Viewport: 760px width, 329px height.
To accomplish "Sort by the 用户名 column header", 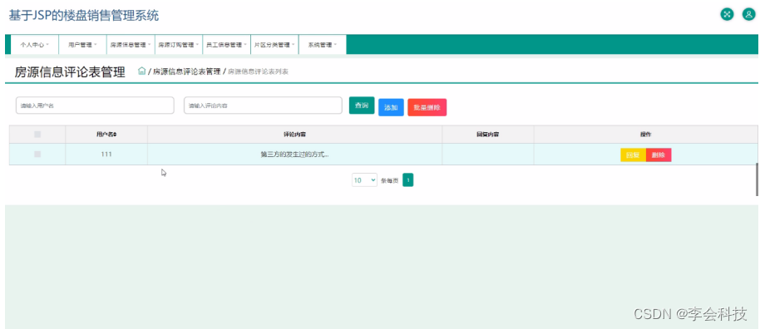I will pyautogui.click(x=106, y=135).
